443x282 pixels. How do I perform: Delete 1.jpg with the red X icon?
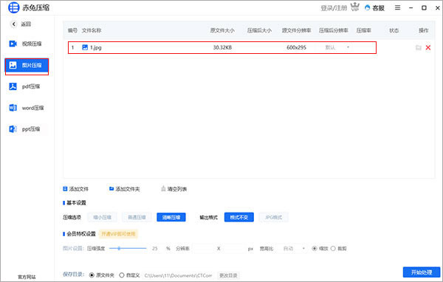click(x=428, y=47)
